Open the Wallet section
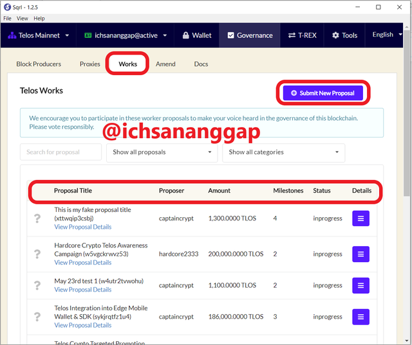 click(197, 35)
